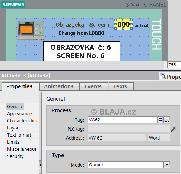Image resolution: width=181 pixels, height=174 pixels.
Task: Select the yellow 000 I/O field
Action: coord(123,24)
